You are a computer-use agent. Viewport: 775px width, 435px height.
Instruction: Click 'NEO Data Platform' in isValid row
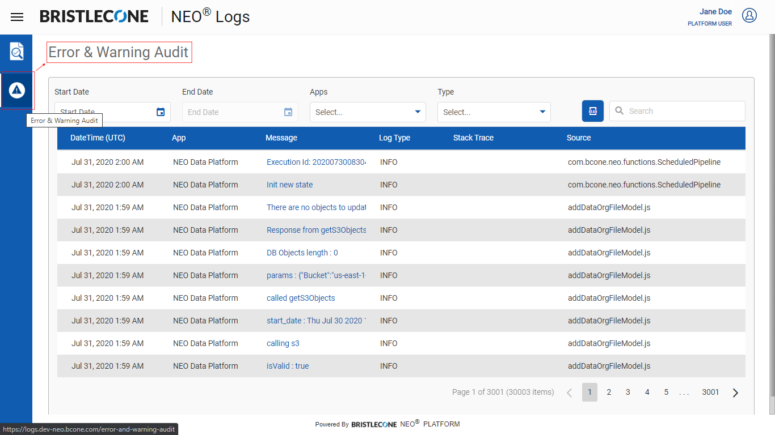click(x=205, y=366)
